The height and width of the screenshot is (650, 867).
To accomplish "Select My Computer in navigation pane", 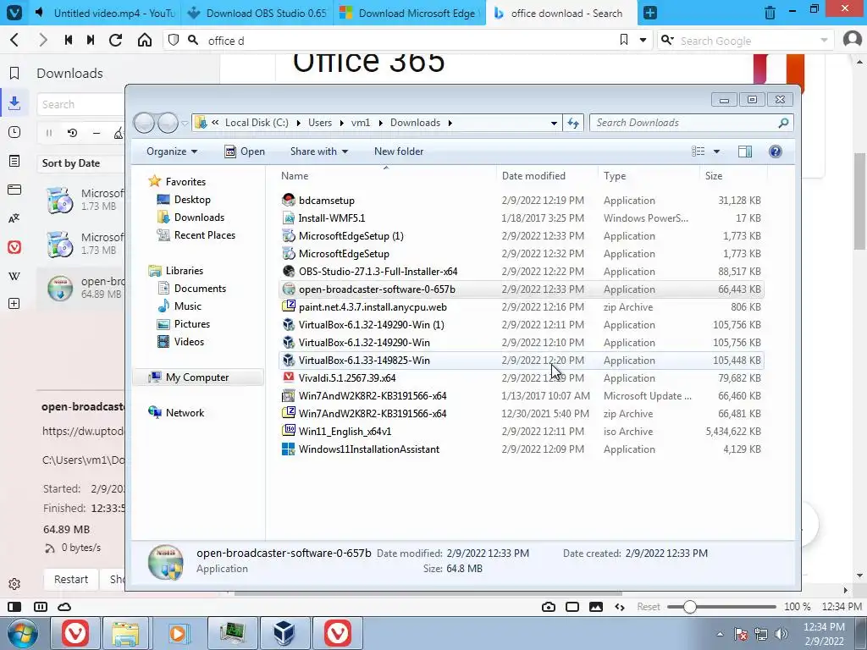I will pyautogui.click(x=197, y=377).
